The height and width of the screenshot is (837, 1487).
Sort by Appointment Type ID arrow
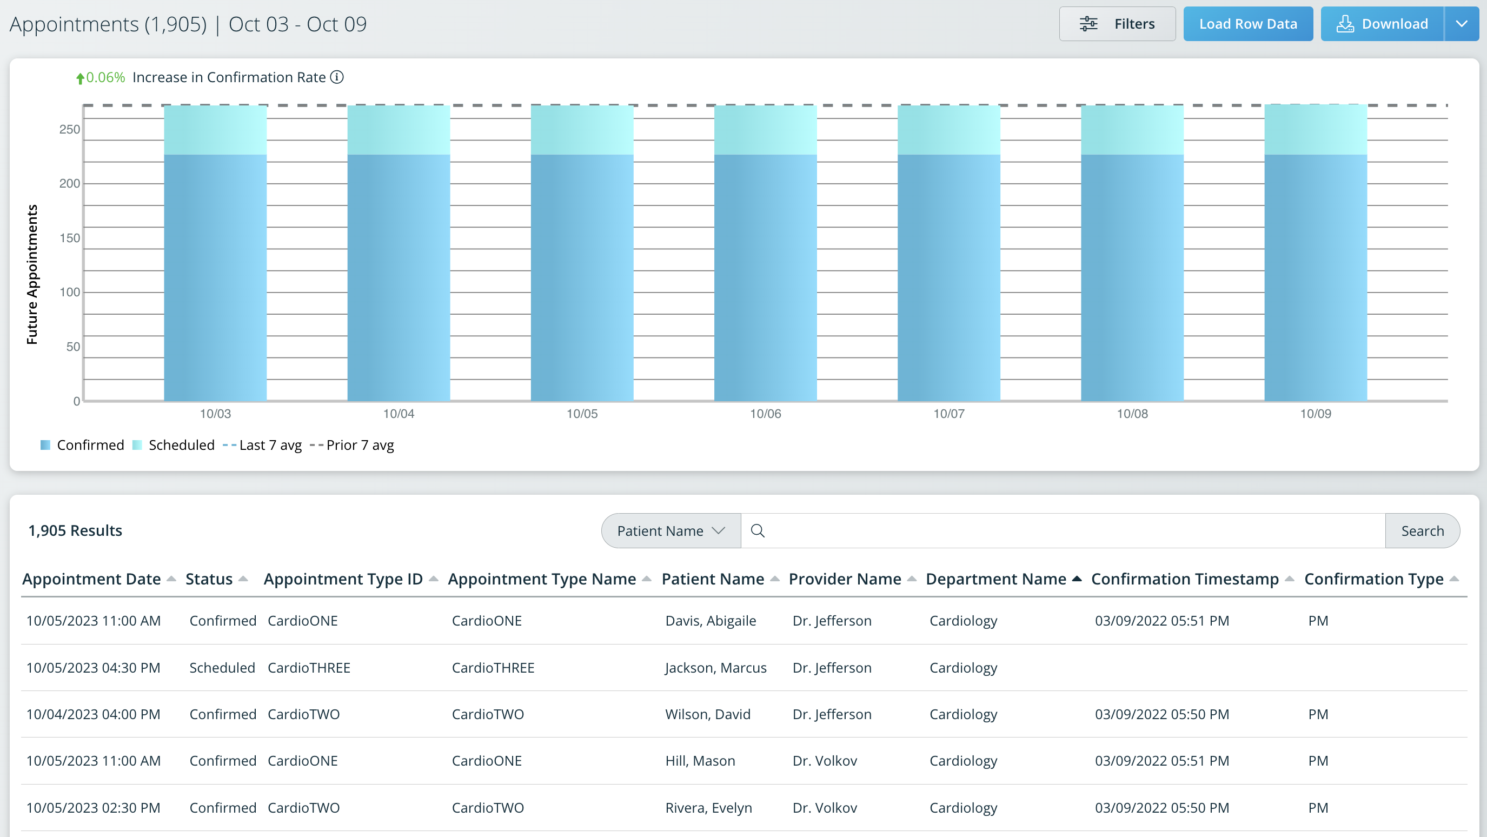point(434,579)
